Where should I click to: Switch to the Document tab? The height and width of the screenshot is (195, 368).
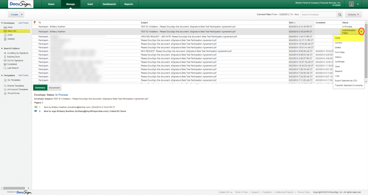click(x=54, y=88)
